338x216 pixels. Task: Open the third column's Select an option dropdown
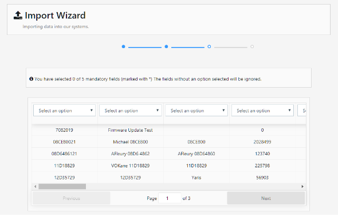point(196,111)
